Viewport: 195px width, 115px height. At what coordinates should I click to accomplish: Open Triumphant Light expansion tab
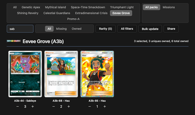pyautogui.click(x=122, y=7)
